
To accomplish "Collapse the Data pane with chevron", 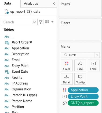I will point(54,3).
